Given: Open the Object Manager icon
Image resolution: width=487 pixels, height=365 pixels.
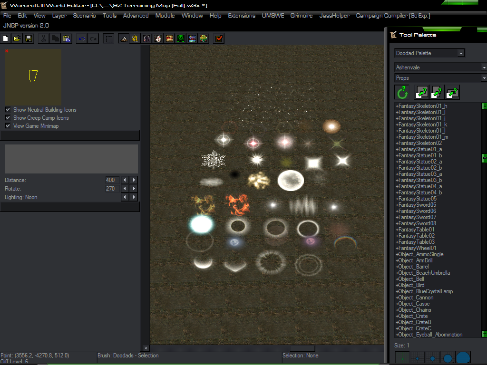Looking at the screenshot, I should [x=192, y=38].
